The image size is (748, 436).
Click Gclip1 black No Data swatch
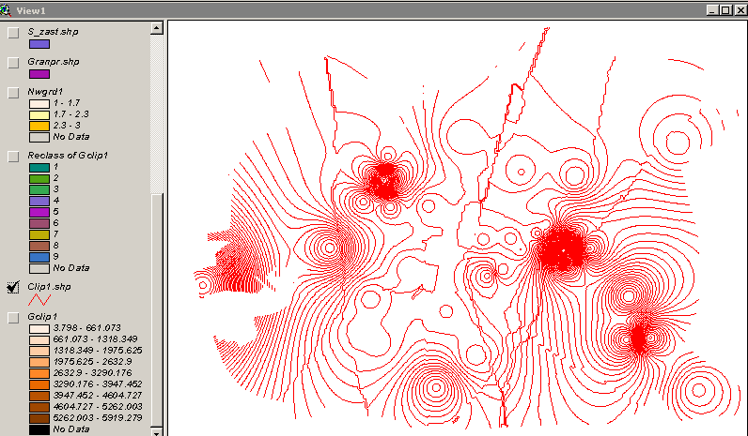pos(39,429)
